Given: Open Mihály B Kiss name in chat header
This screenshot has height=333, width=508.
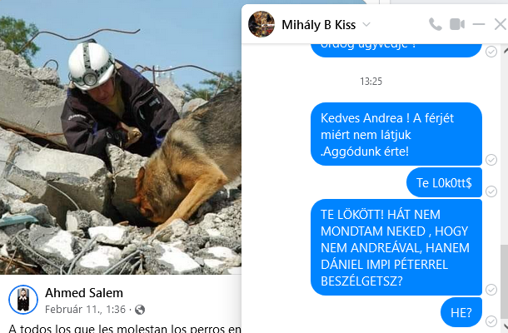Looking at the screenshot, I should [318, 25].
